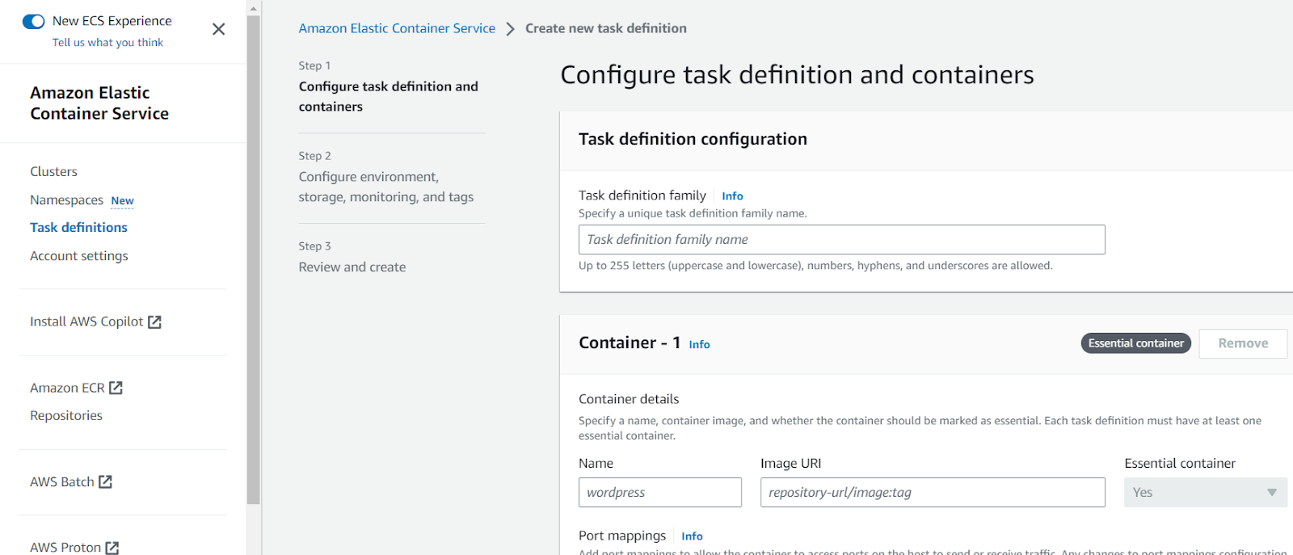Open Info link beside Container - 1
The image size is (1293, 555).
point(699,344)
